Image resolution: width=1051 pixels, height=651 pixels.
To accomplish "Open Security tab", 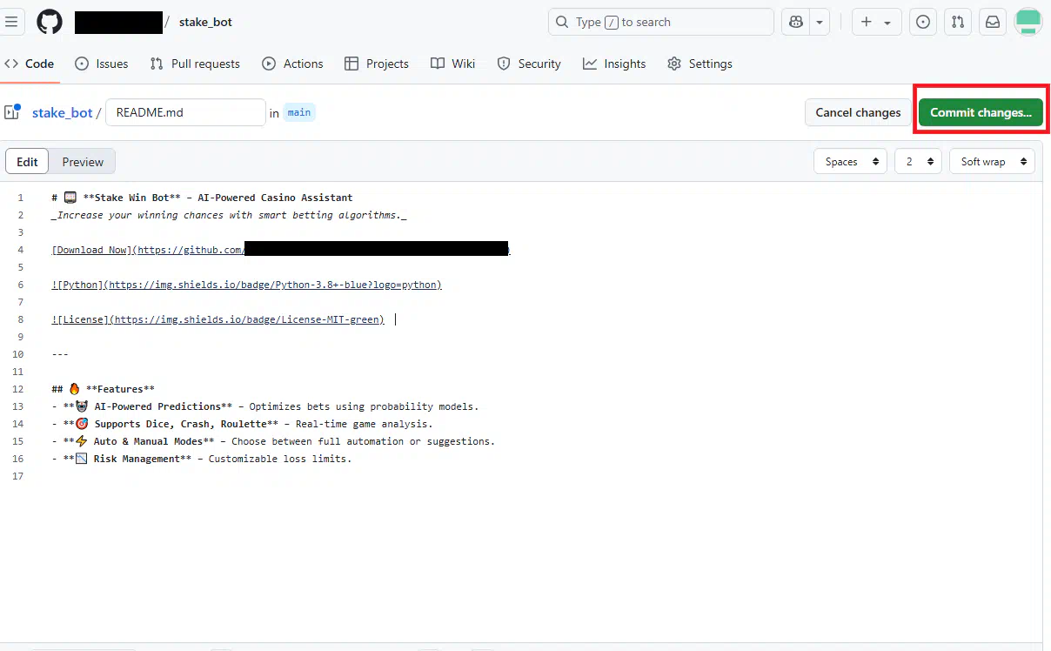I will pyautogui.click(x=529, y=64).
